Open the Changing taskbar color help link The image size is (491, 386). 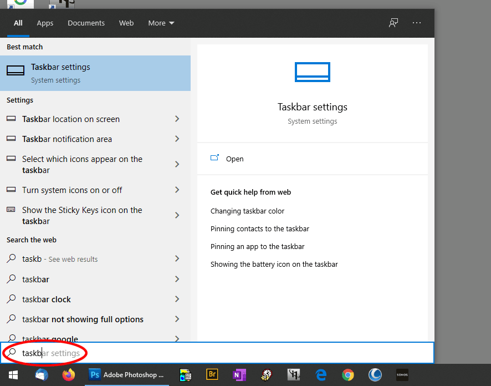247,211
